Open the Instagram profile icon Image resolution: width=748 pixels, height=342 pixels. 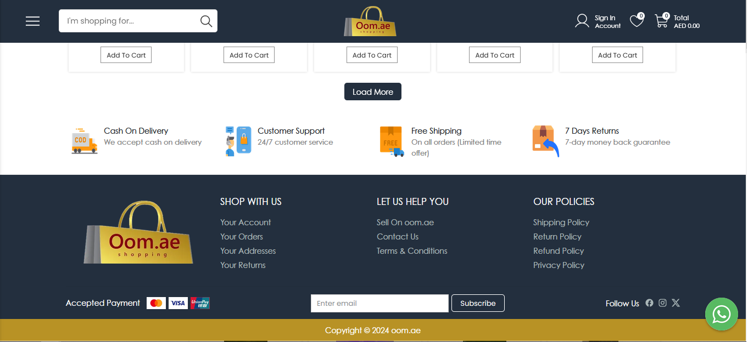tap(662, 303)
